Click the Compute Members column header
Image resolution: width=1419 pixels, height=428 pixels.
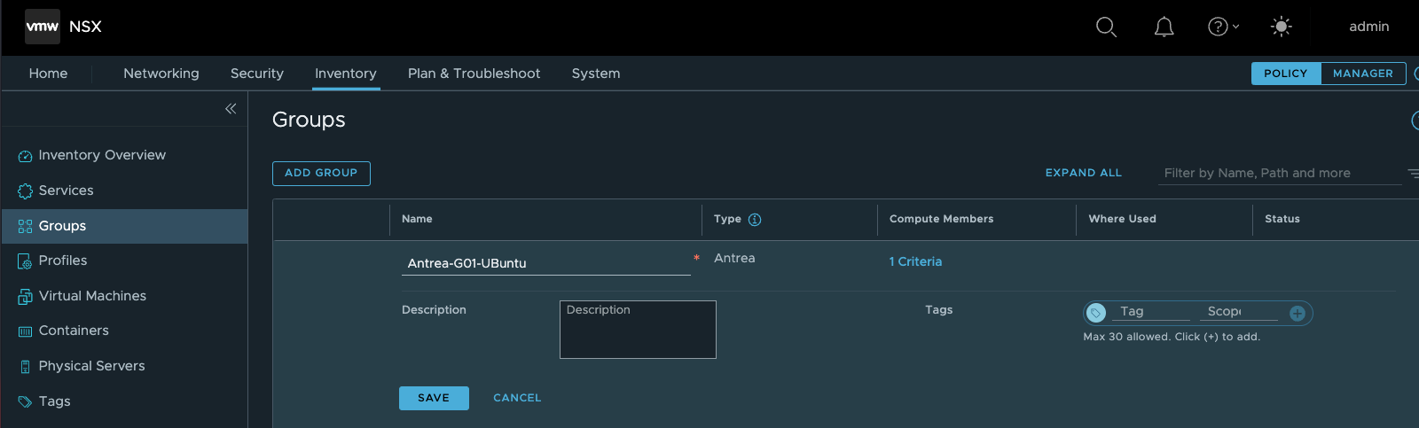point(941,219)
